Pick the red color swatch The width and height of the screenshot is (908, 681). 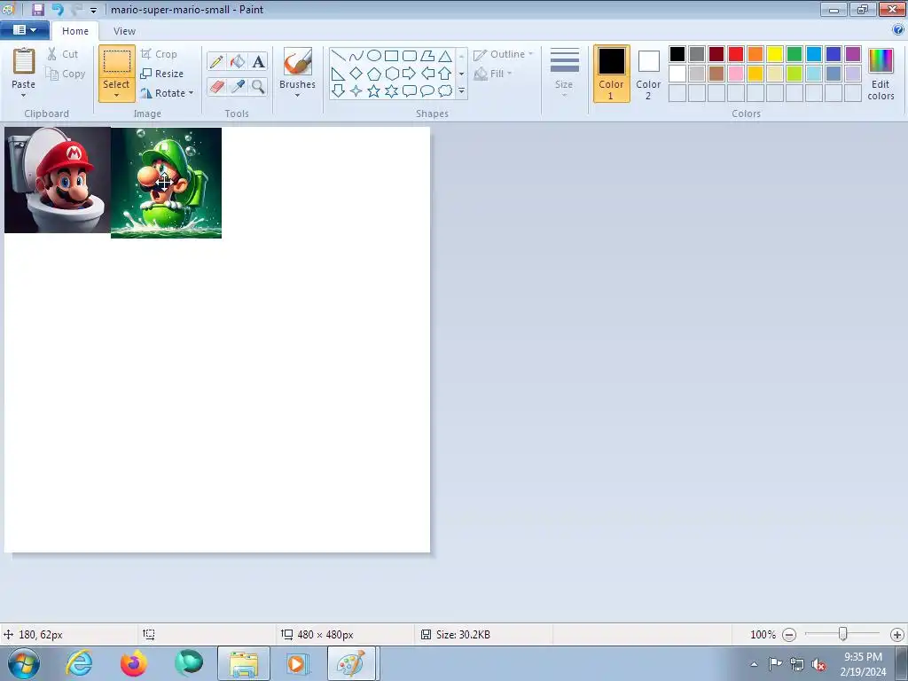[x=736, y=54]
